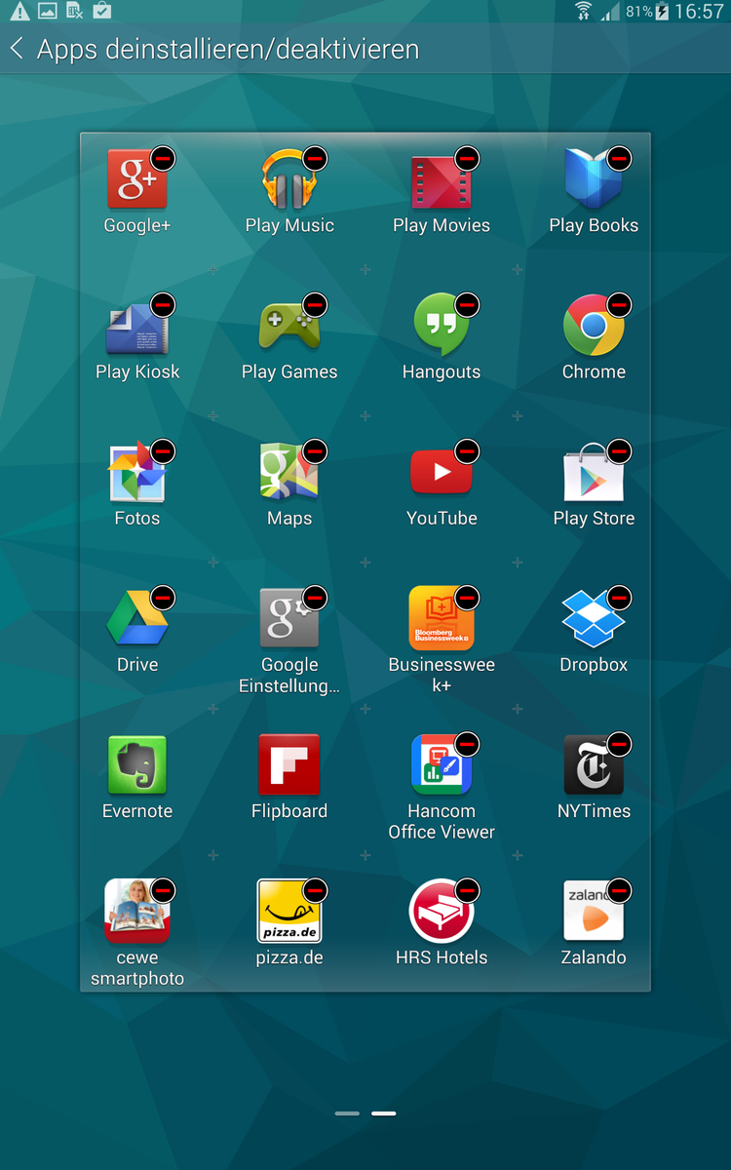Tap minus badge on Drive
Image resolution: width=731 pixels, height=1170 pixels.
point(163,597)
